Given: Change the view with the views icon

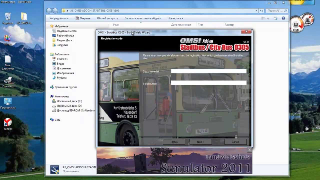Looking at the screenshot, I should point(263,18).
